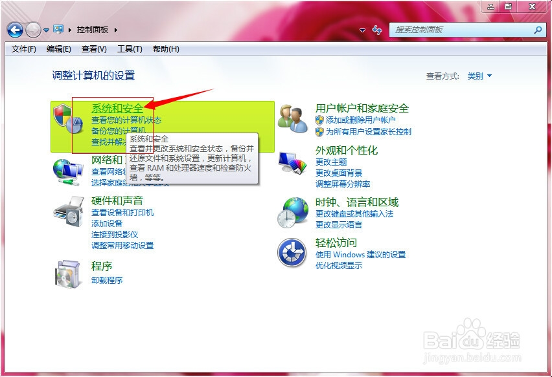The width and height of the screenshot is (552, 377).
Task: Open 外观和个性化 category
Action: (x=347, y=151)
